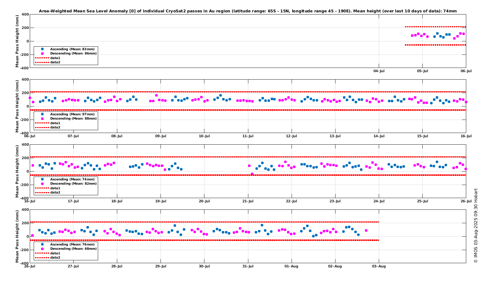This screenshot has width=496, height=283.
Task: Select legend entry 'Ascending (Mean: 74mm)'
Action: point(72,179)
